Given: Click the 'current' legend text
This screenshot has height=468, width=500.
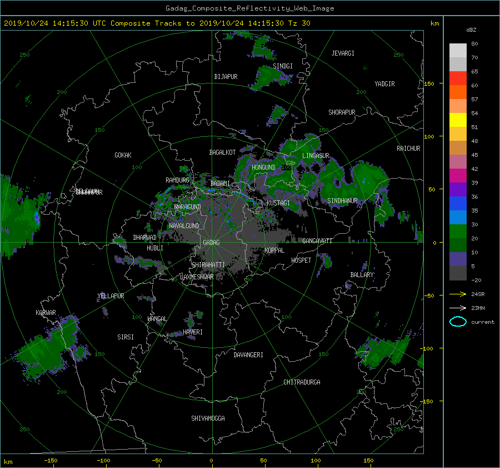Looking at the screenshot, I should 483,322.
